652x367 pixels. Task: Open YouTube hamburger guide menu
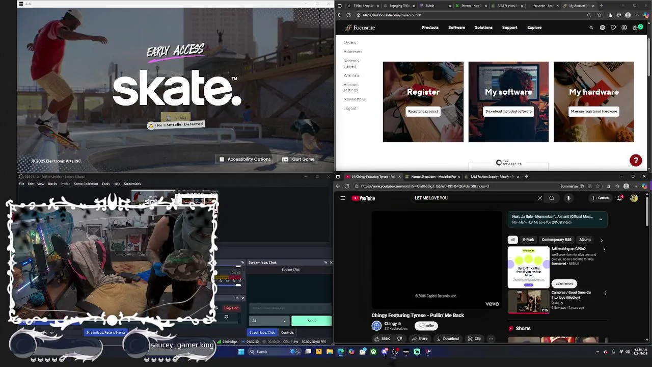(343, 198)
